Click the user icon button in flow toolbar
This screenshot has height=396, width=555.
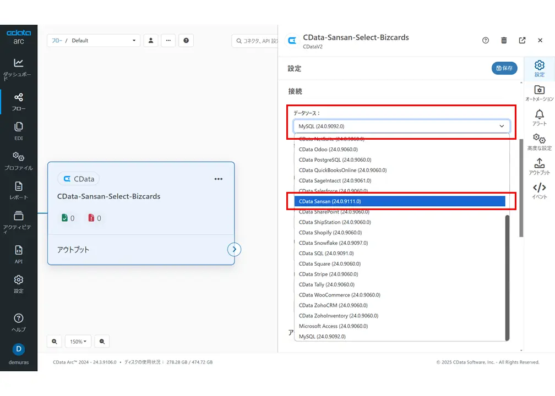coord(151,40)
